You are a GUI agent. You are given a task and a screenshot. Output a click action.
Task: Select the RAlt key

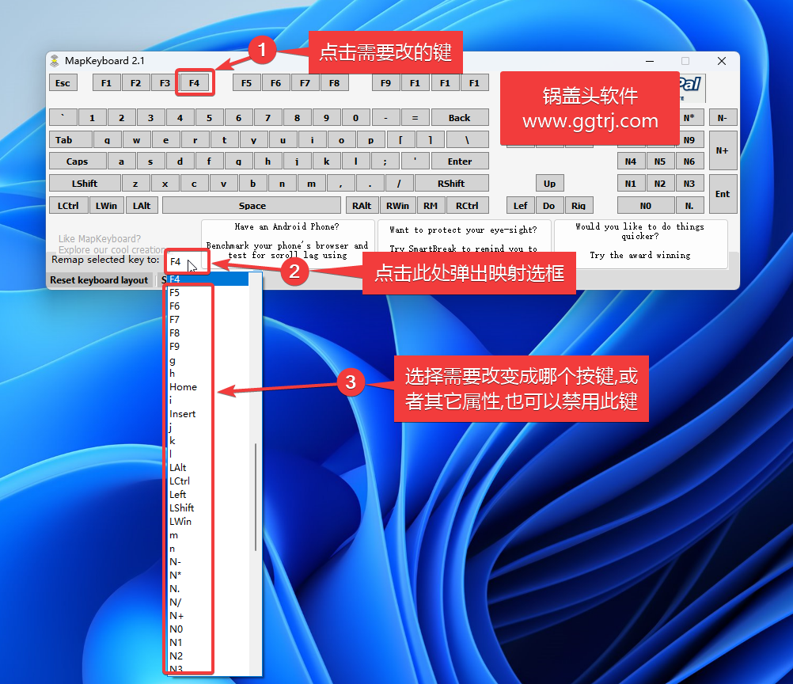point(362,206)
